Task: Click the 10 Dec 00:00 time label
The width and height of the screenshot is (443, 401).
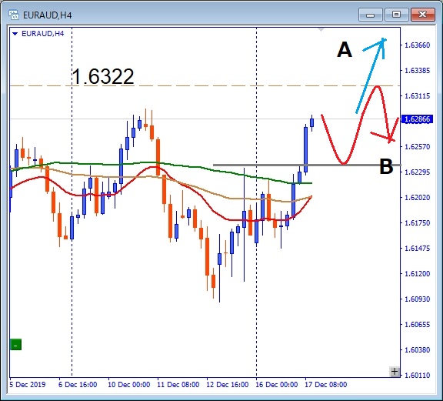Action: pos(129,385)
